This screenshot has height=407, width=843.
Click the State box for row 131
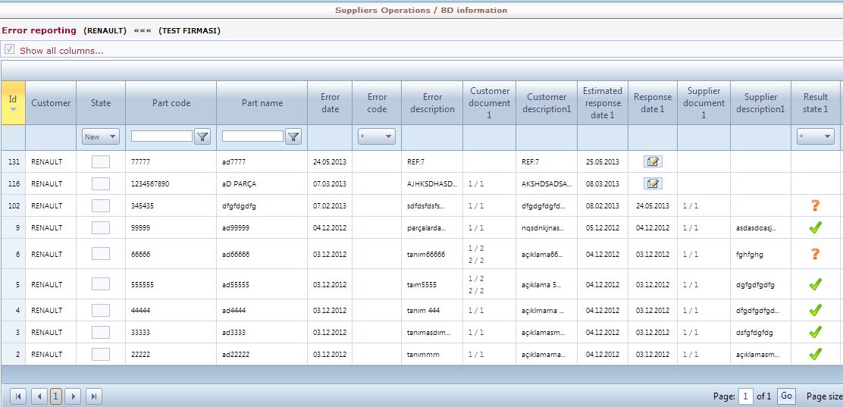pyautogui.click(x=101, y=162)
